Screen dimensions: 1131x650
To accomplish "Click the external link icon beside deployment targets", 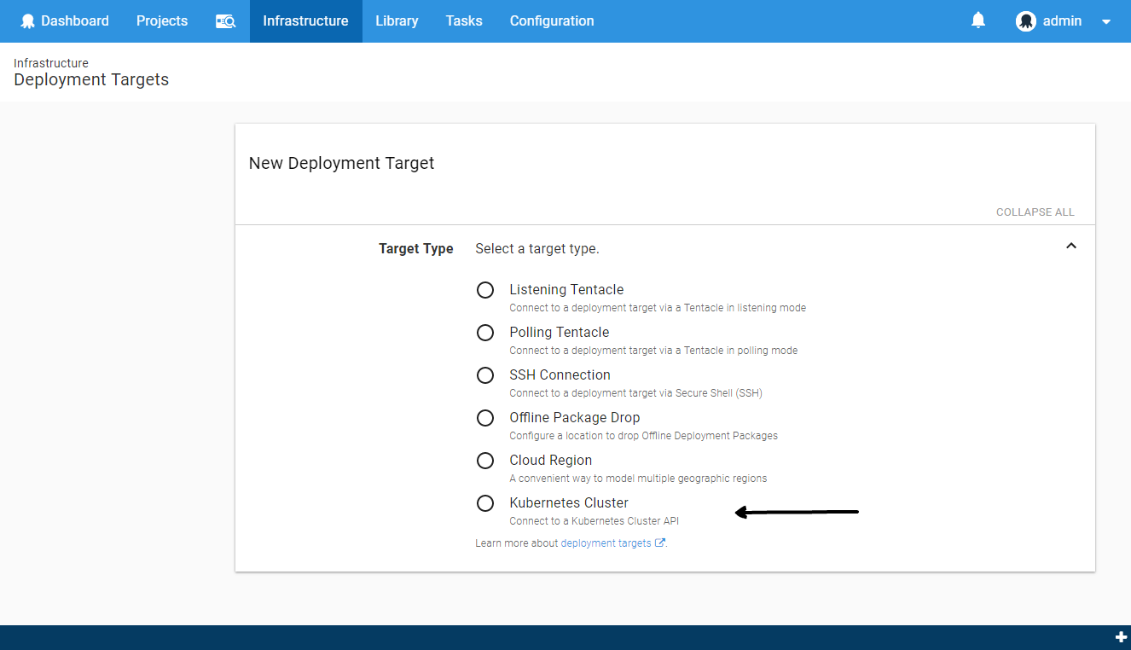I will click(x=661, y=543).
